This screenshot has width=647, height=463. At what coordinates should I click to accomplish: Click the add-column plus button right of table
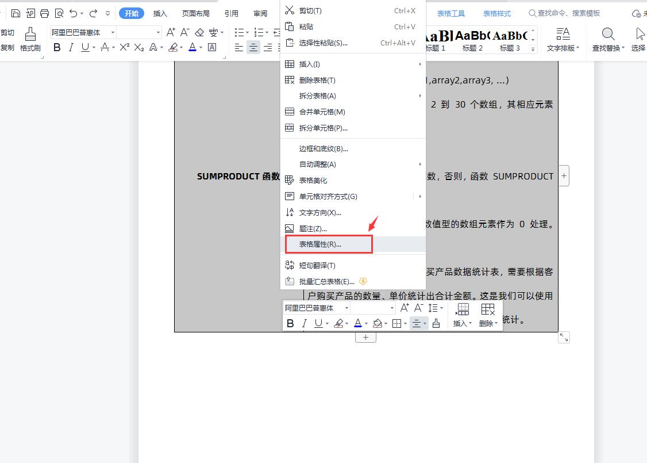(x=564, y=176)
